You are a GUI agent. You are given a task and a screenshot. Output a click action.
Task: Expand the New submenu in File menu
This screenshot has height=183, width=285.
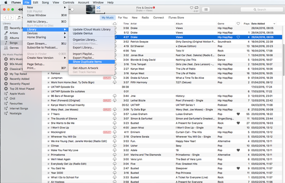coord(46,8)
